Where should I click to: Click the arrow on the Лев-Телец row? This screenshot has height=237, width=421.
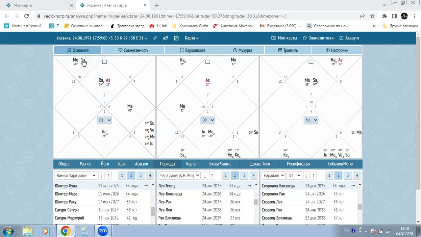click(x=250, y=186)
